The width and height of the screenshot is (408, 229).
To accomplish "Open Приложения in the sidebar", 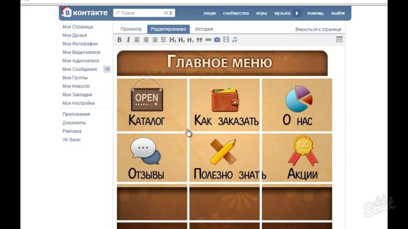I will coord(76,114).
